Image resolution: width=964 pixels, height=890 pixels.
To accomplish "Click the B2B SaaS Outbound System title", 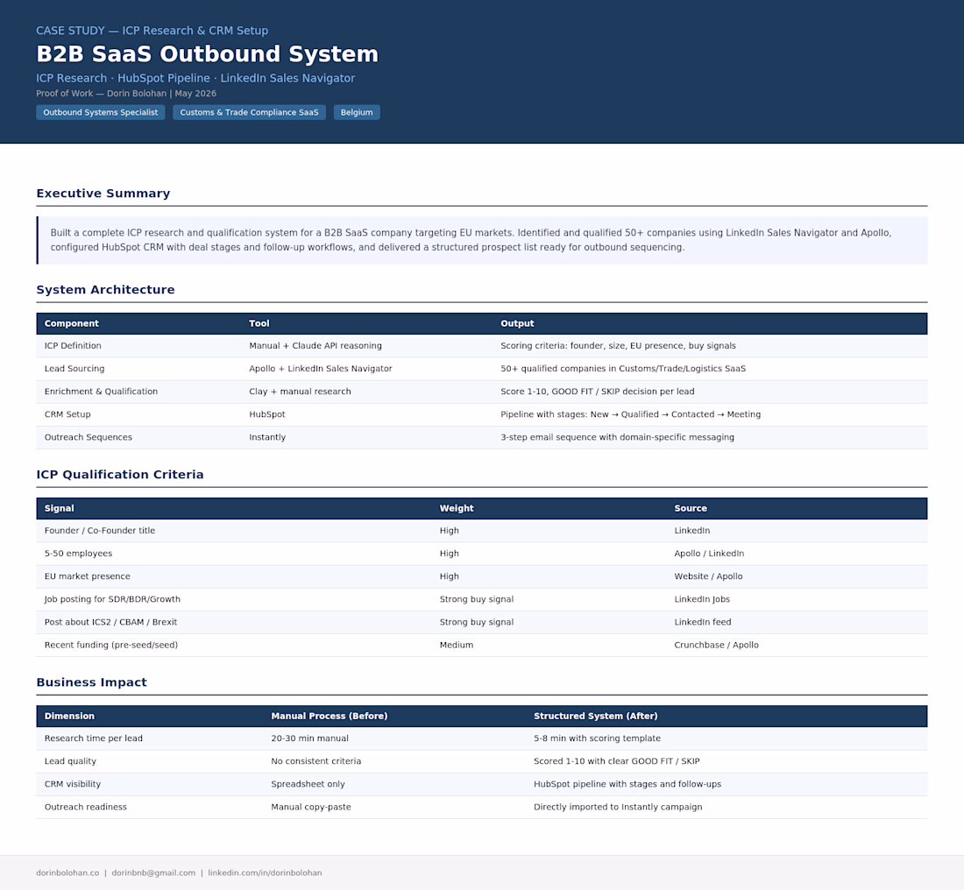I will (x=207, y=54).
